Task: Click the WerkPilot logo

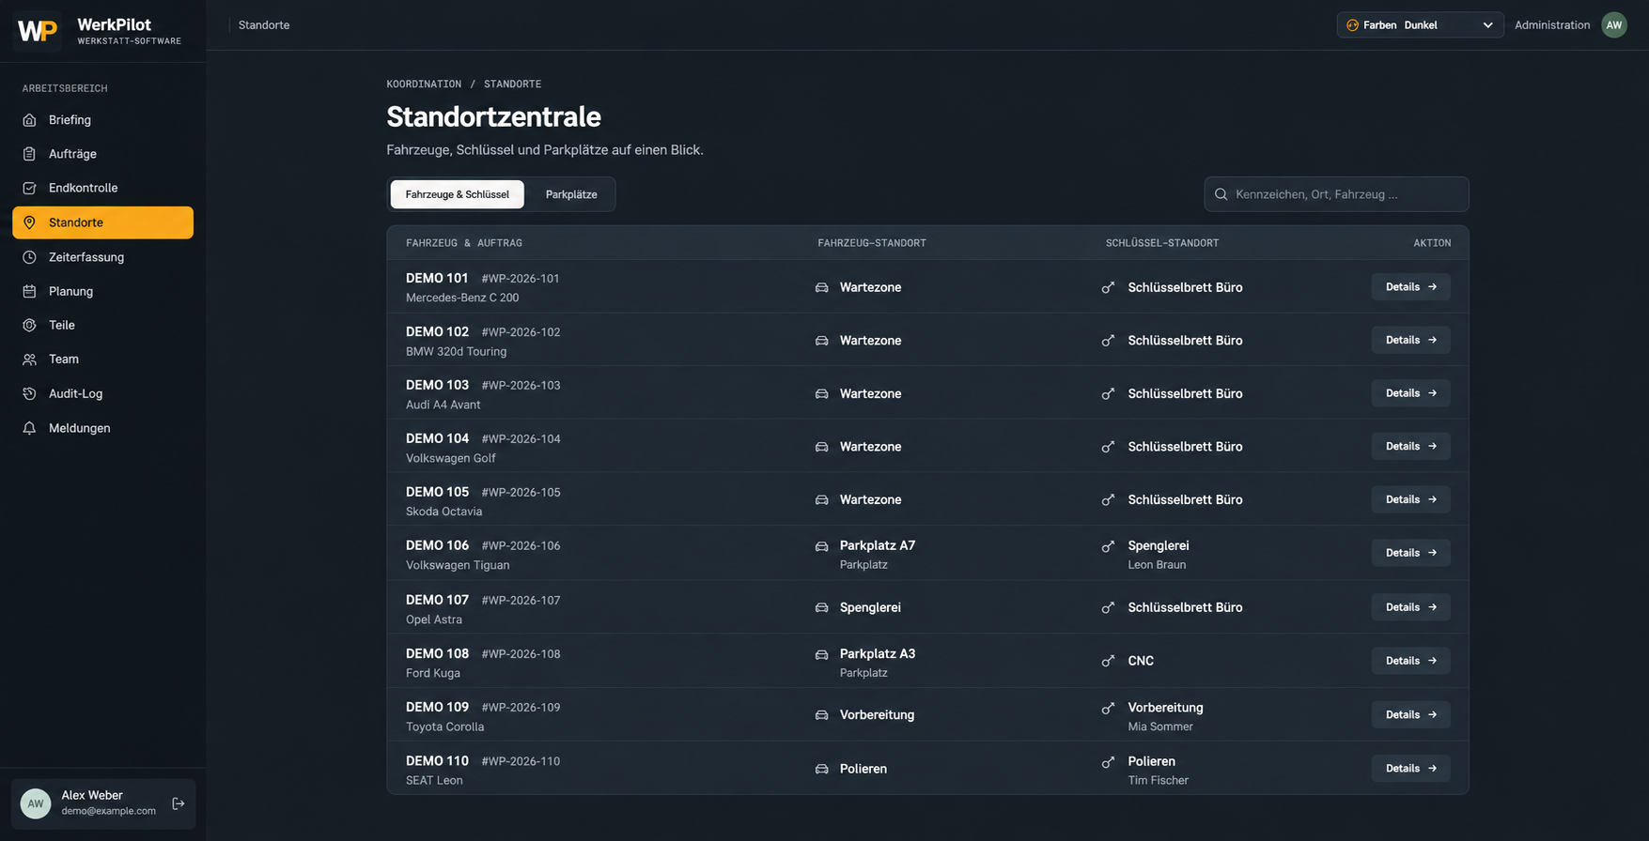Action: pyautogui.click(x=38, y=31)
